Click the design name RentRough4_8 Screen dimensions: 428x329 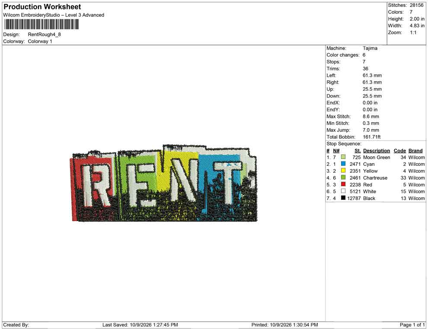point(44,35)
